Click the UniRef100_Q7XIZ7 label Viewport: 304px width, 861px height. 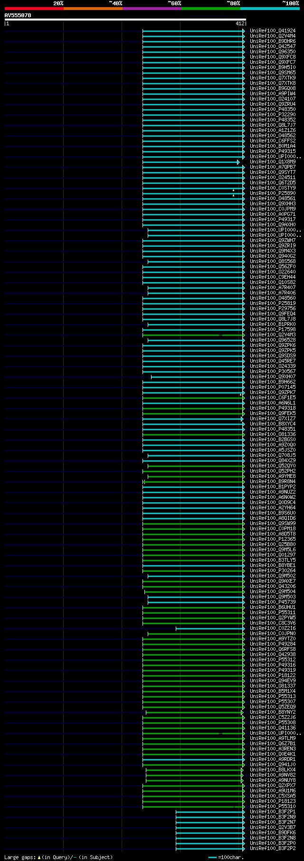coord(273,419)
